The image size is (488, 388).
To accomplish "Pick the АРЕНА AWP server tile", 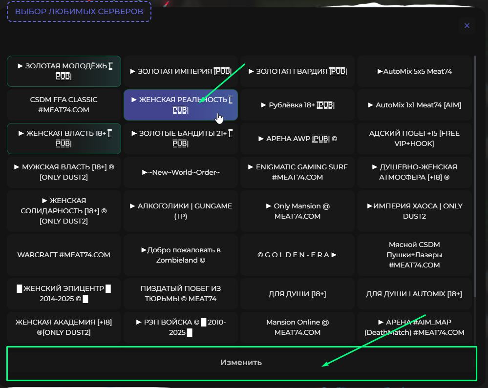I will (x=297, y=138).
